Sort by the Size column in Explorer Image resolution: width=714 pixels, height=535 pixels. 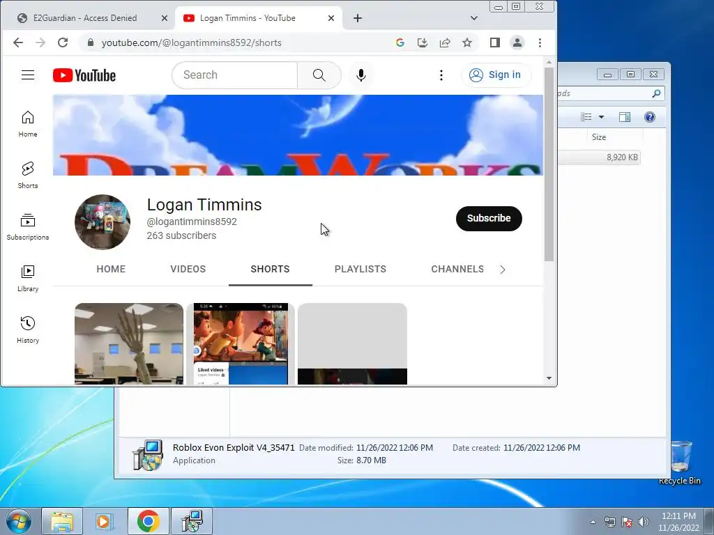click(x=599, y=137)
